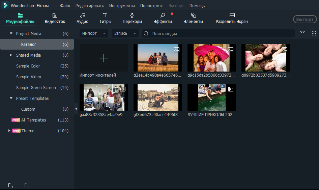Image resolution: width=319 pixels, height=190 pixels.
Task: Select the Custom templates item
Action: [x=37, y=109]
